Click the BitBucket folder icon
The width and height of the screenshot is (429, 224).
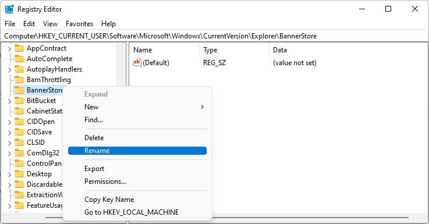pyautogui.click(x=19, y=101)
